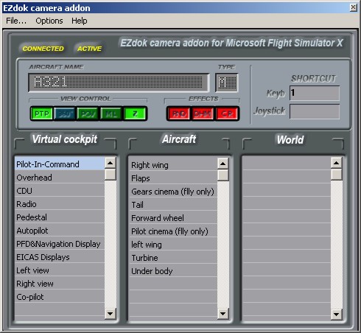The image size is (361, 333).
Task: Select the Overhead camera in Virtual cockpit
Action: [x=60, y=178]
